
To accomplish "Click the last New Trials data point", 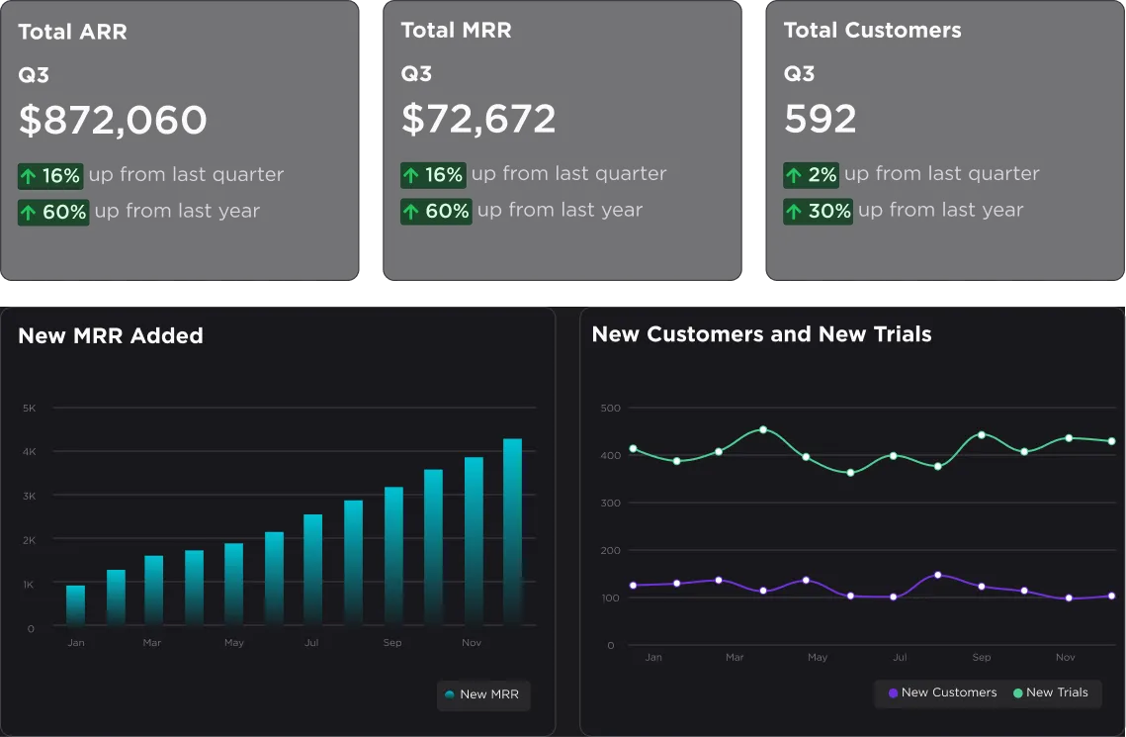I will [x=1111, y=441].
